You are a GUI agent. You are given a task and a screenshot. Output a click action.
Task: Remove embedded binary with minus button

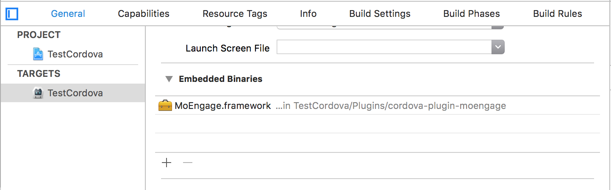tap(188, 163)
